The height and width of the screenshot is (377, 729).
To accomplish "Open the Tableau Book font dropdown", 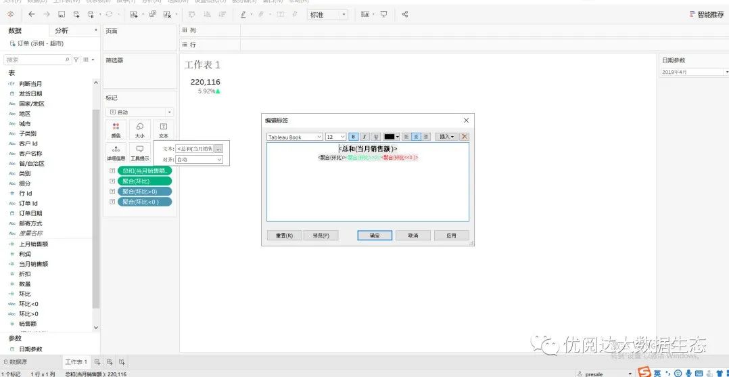I will 295,137.
